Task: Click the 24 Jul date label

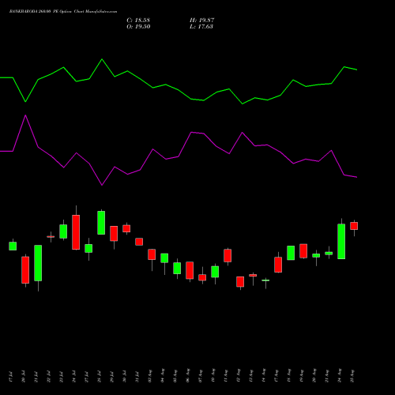Action: point(73,377)
